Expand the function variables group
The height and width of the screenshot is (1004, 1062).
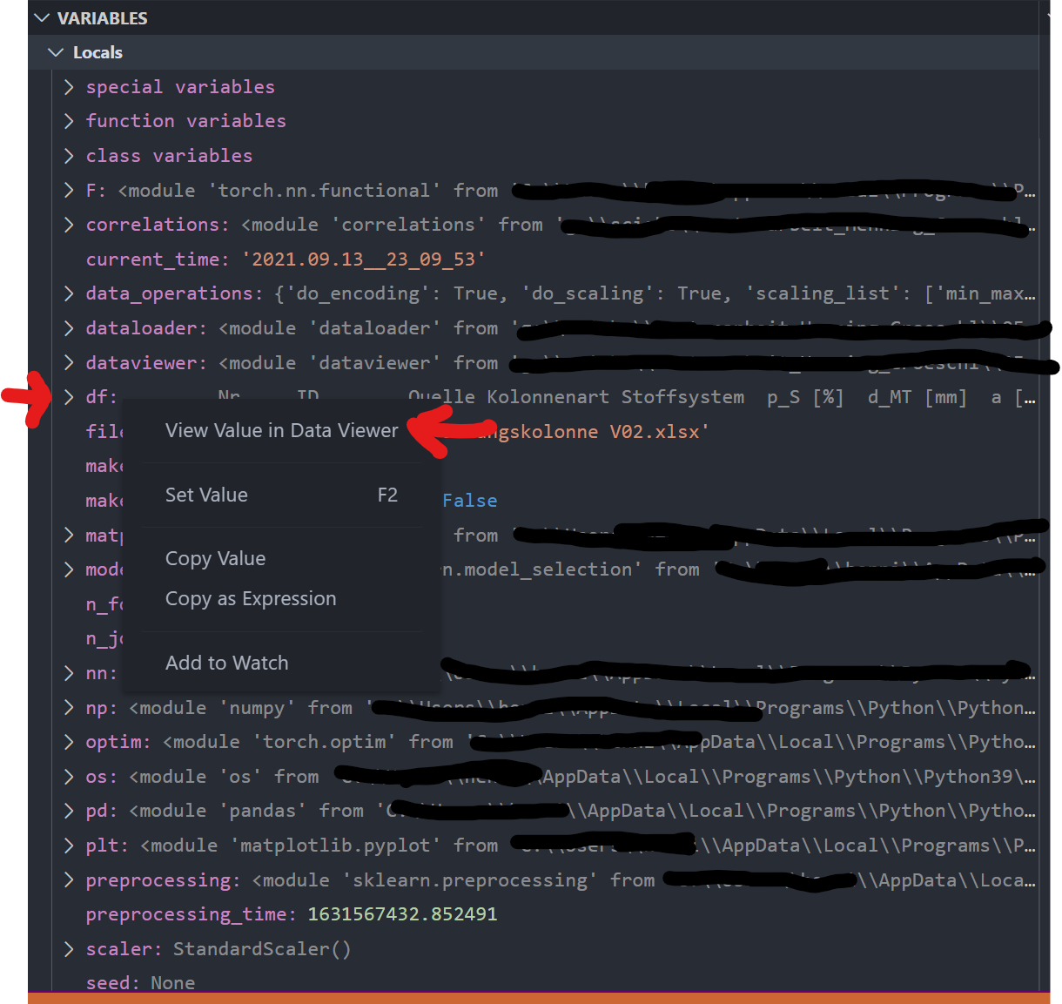point(69,120)
